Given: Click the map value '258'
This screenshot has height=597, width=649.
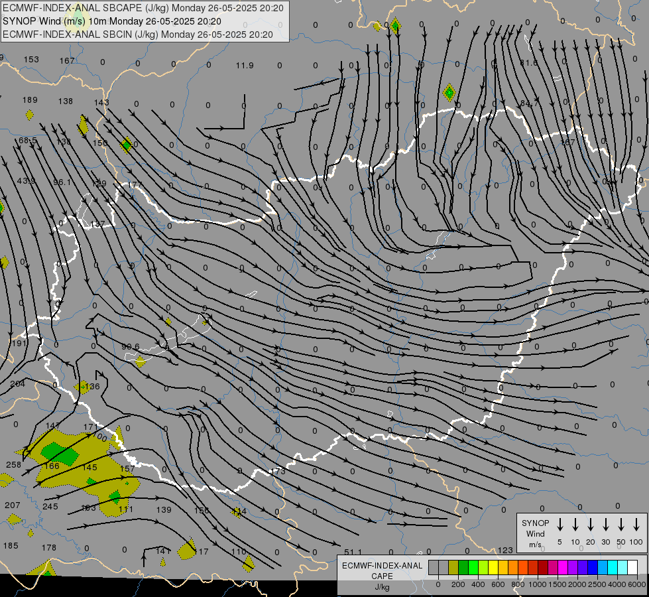Looking at the screenshot, I should (x=13, y=464).
